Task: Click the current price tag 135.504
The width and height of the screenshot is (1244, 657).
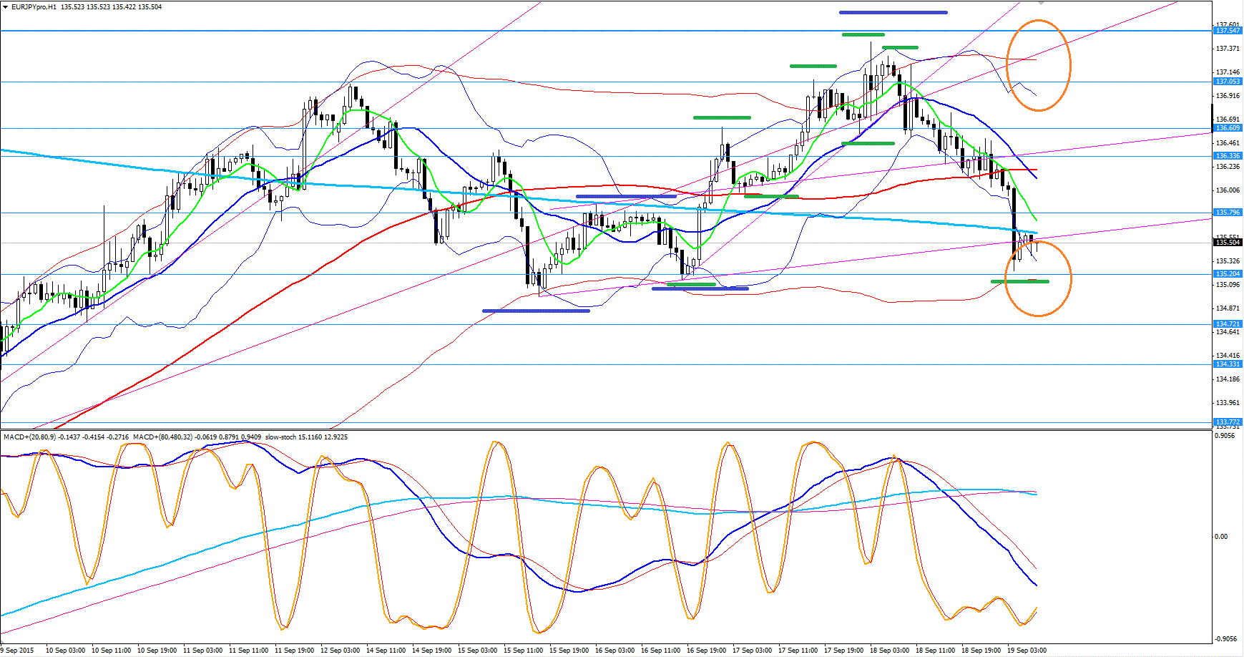Action: (1228, 243)
